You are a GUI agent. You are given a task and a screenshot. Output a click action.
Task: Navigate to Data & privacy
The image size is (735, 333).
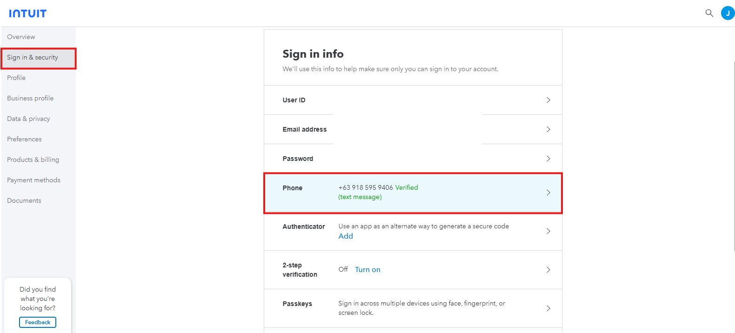click(x=28, y=119)
